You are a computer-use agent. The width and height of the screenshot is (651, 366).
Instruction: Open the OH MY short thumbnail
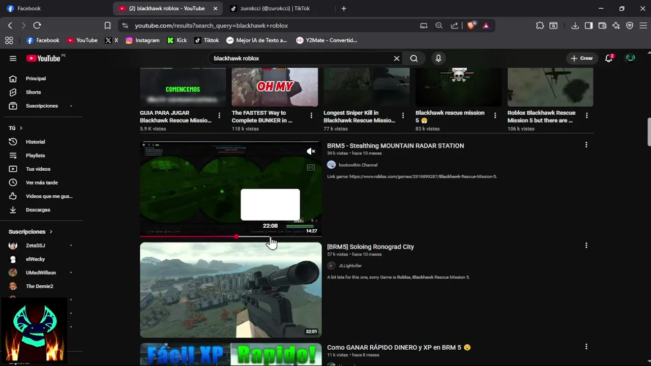tap(275, 87)
